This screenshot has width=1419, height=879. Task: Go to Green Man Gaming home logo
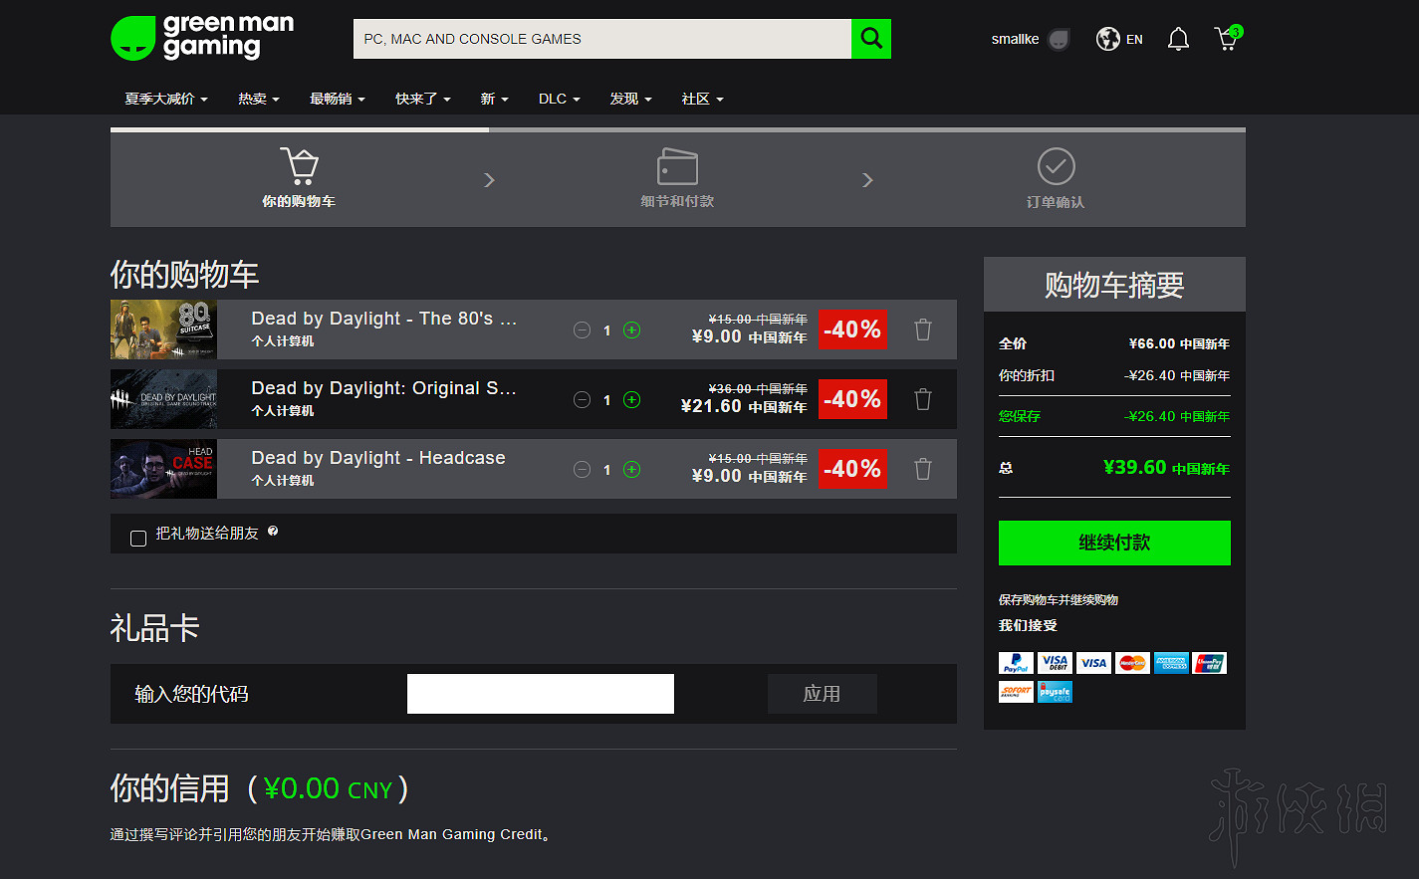(203, 38)
